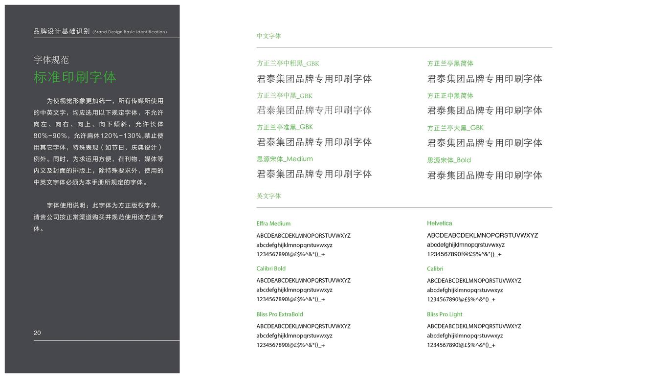668x378 pixels.
Task: Click the subtitle (Brand Design Basic Identification)
Action: pyautogui.click(x=130, y=32)
